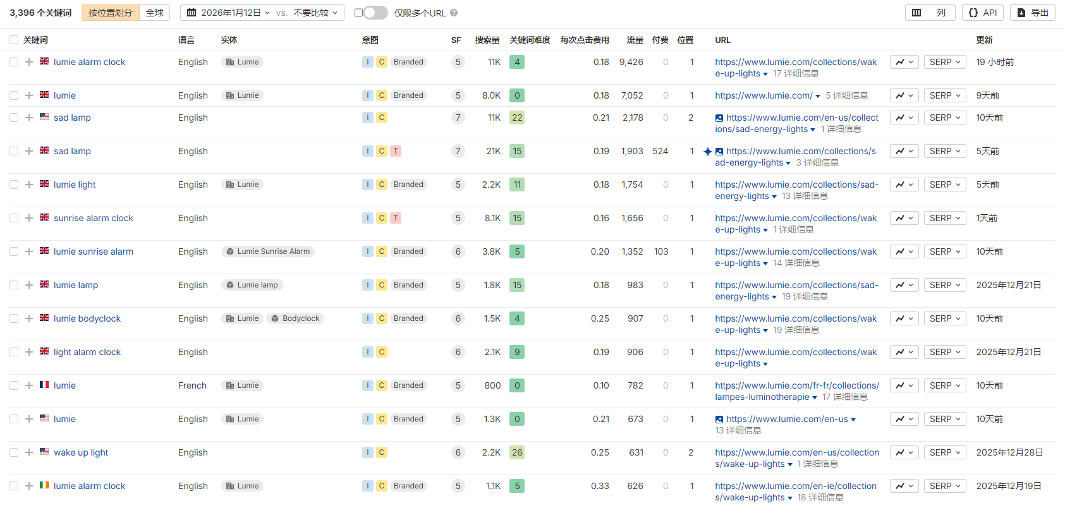1065x508 pixels.
Task: Open the SERP dropdown for "lumie light"
Action: [x=945, y=184]
